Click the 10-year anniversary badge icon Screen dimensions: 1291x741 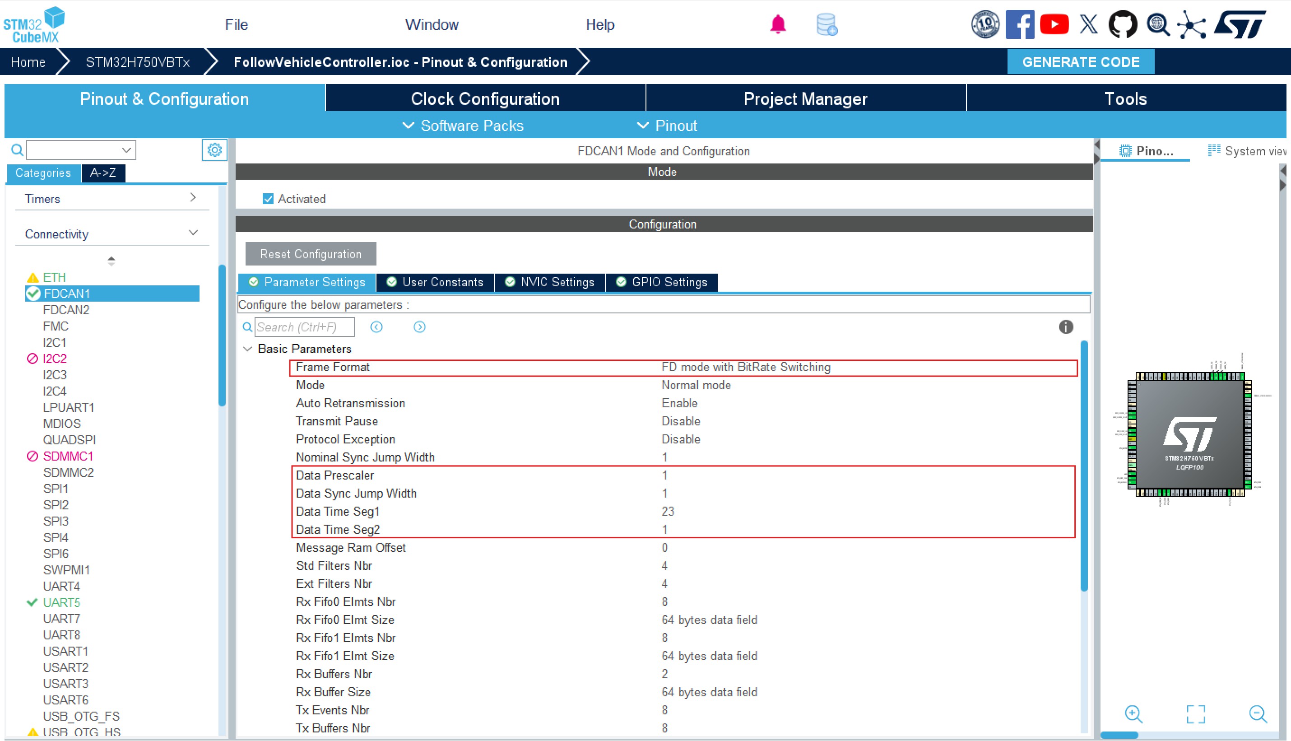(x=985, y=24)
